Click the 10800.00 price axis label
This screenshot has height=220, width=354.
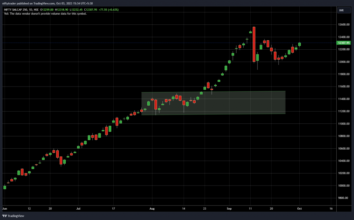click(x=344, y=136)
